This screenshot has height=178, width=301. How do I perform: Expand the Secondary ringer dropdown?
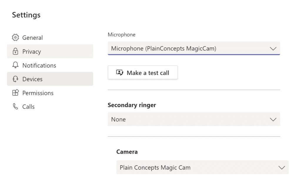coord(194,119)
